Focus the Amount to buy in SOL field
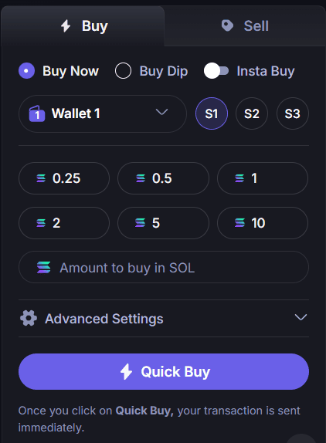The image size is (326, 443). 164,267
